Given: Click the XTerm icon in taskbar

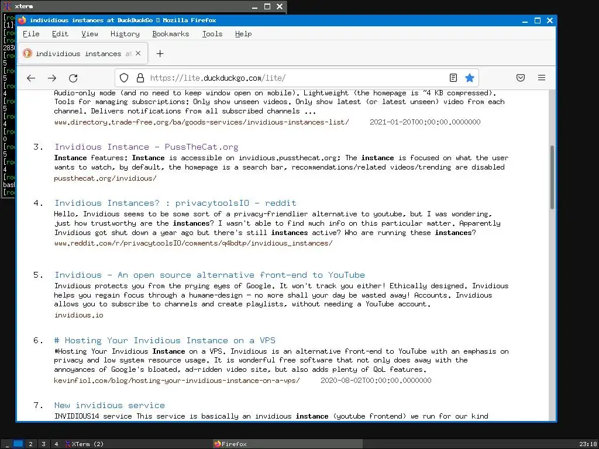Looking at the screenshot, I should (68, 444).
